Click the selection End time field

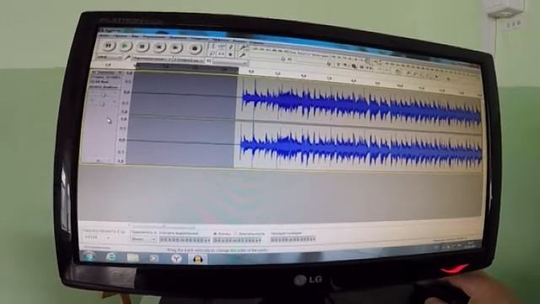[238, 240]
